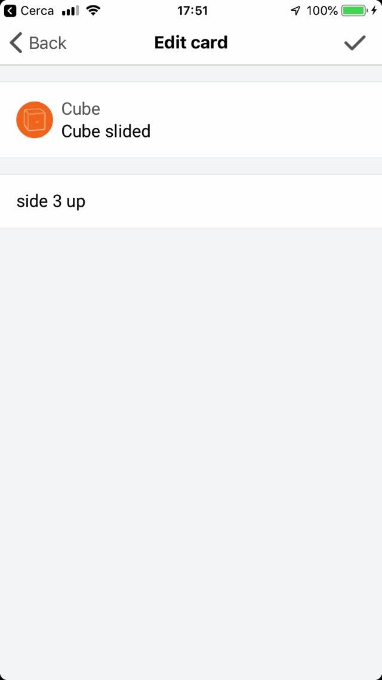Tap the return-to-app arrow beside Cerca
This screenshot has width=382, height=680.
10,11
